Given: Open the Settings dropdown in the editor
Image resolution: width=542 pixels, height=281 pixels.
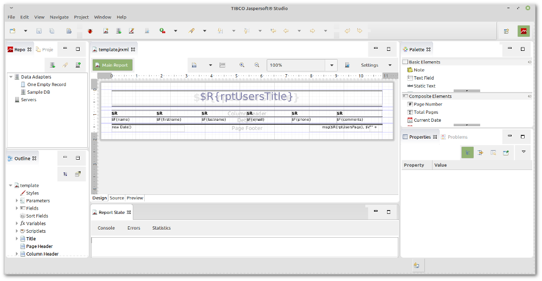Looking at the screenshot, I should point(390,65).
